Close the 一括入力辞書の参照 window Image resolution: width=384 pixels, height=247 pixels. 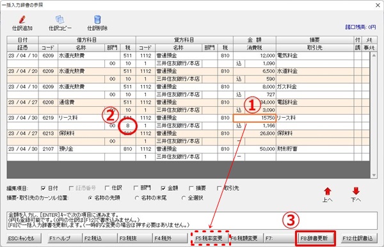378,5
